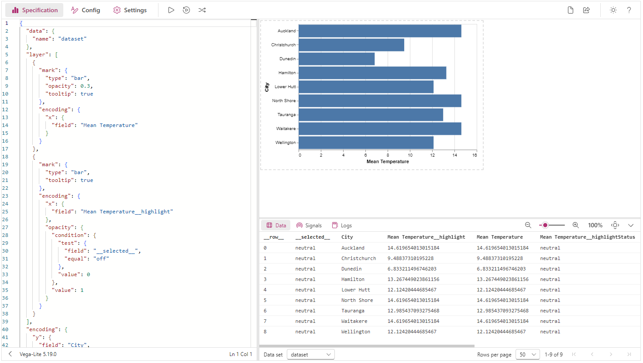Screen dimensions: 643x363
Task: Click the zoom out magnifier icon
Action: (528, 225)
